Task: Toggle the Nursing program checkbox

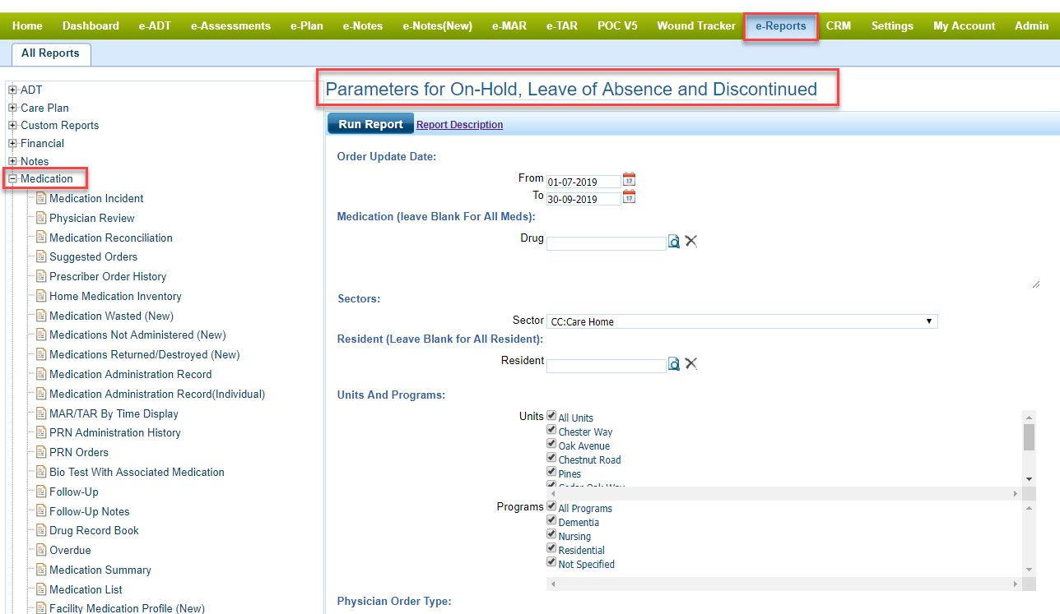Action: coord(551,534)
